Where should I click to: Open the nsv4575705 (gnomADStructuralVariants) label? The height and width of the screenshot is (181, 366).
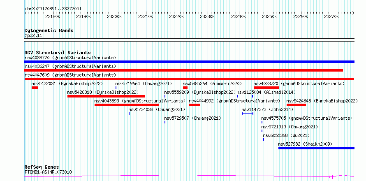307,118
